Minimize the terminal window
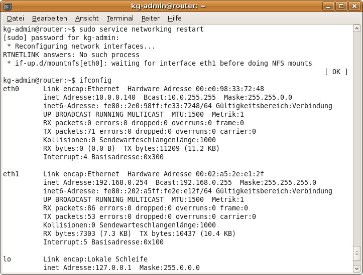This screenshot has height=275, width=363. coord(330,6)
